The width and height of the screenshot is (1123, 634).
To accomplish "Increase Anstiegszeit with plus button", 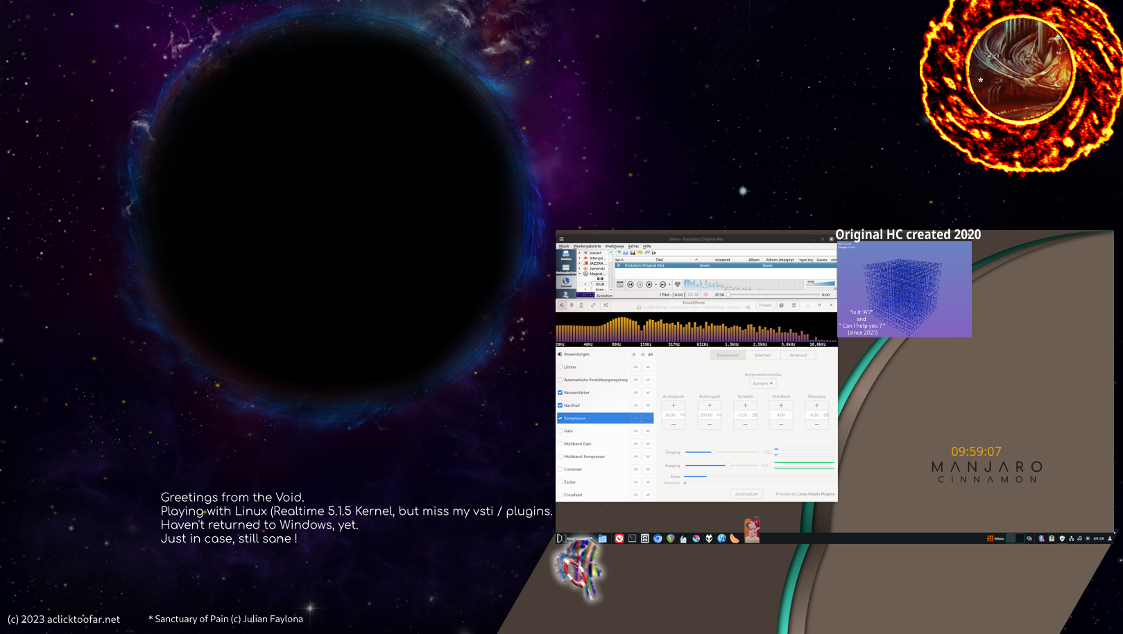I will click(x=674, y=405).
